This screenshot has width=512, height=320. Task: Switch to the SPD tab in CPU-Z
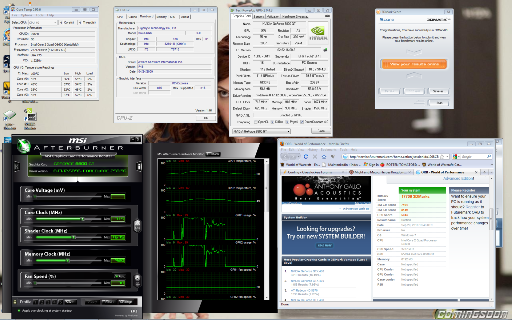(x=172, y=17)
